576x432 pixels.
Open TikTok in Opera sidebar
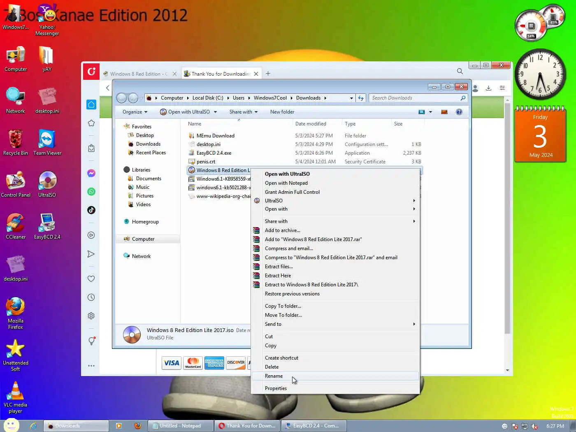tap(91, 210)
